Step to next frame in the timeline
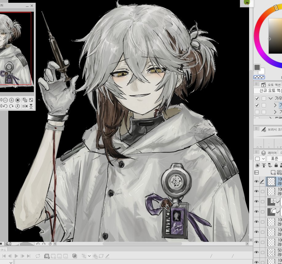 (22, 256)
